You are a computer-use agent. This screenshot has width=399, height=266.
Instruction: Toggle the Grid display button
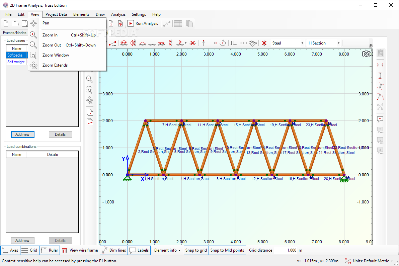pyautogui.click(x=29, y=250)
